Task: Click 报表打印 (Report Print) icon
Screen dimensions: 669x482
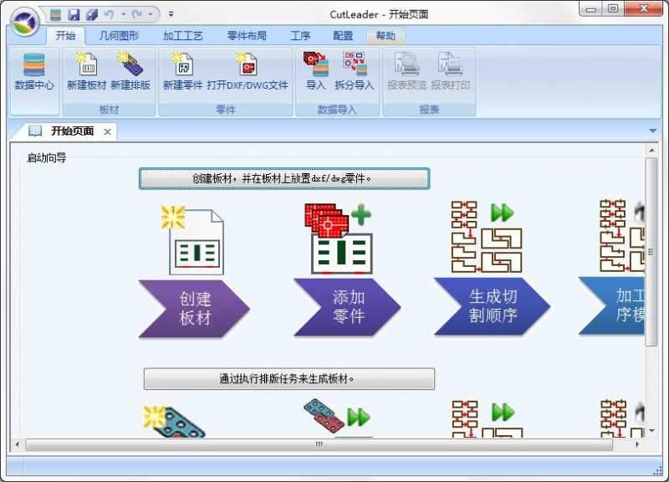Action: coord(451,71)
